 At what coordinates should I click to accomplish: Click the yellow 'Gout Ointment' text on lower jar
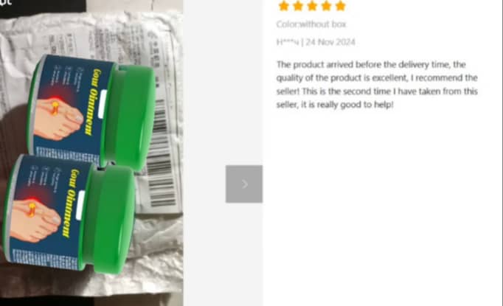click(x=72, y=203)
